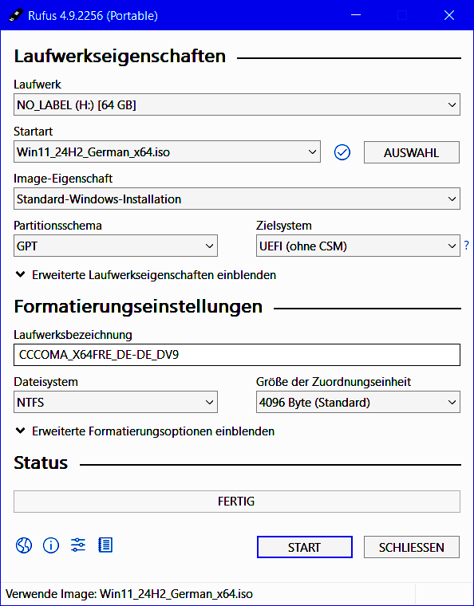Open the Laufwerk device dropdown
The width and height of the screenshot is (474, 606).
click(x=237, y=104)
